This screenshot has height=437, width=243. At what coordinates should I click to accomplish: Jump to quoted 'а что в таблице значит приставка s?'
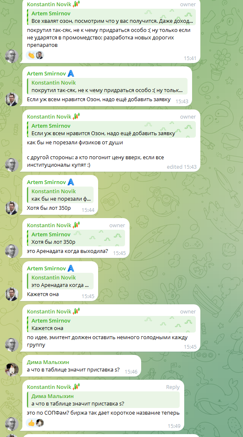(x=103, y=400)
